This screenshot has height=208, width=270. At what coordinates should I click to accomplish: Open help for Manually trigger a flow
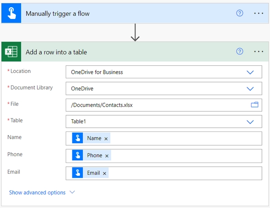pyautogui.click(x=239, y=13)
